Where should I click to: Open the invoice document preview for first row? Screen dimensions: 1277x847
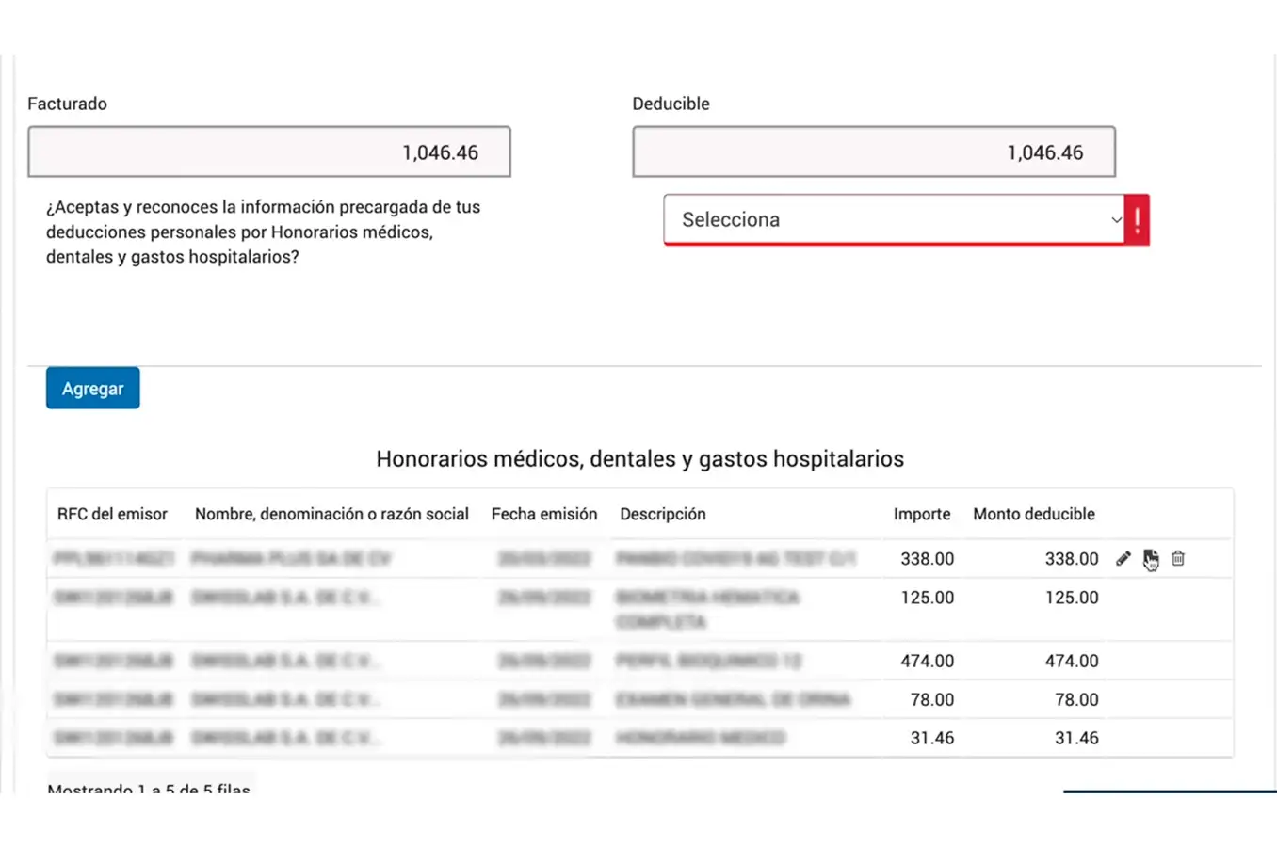click(1151, 558)
